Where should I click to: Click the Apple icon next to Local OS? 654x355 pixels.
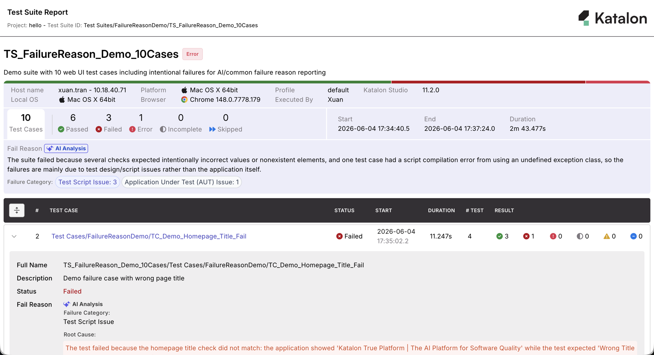(62, 100)
